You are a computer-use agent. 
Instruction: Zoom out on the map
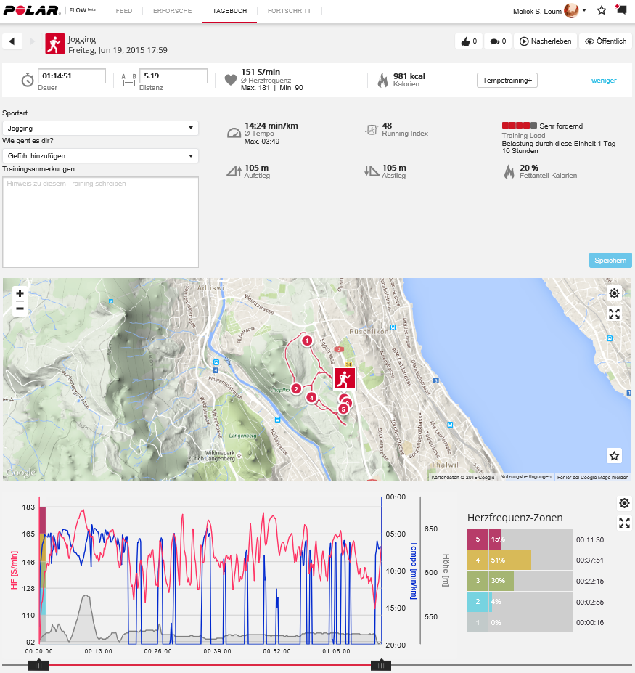[20, 309]
